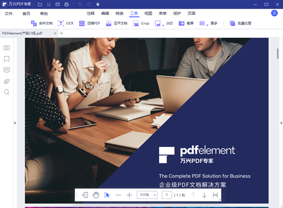
Task: Click the pdfelement logo on the page
Action: click(197, 155)
